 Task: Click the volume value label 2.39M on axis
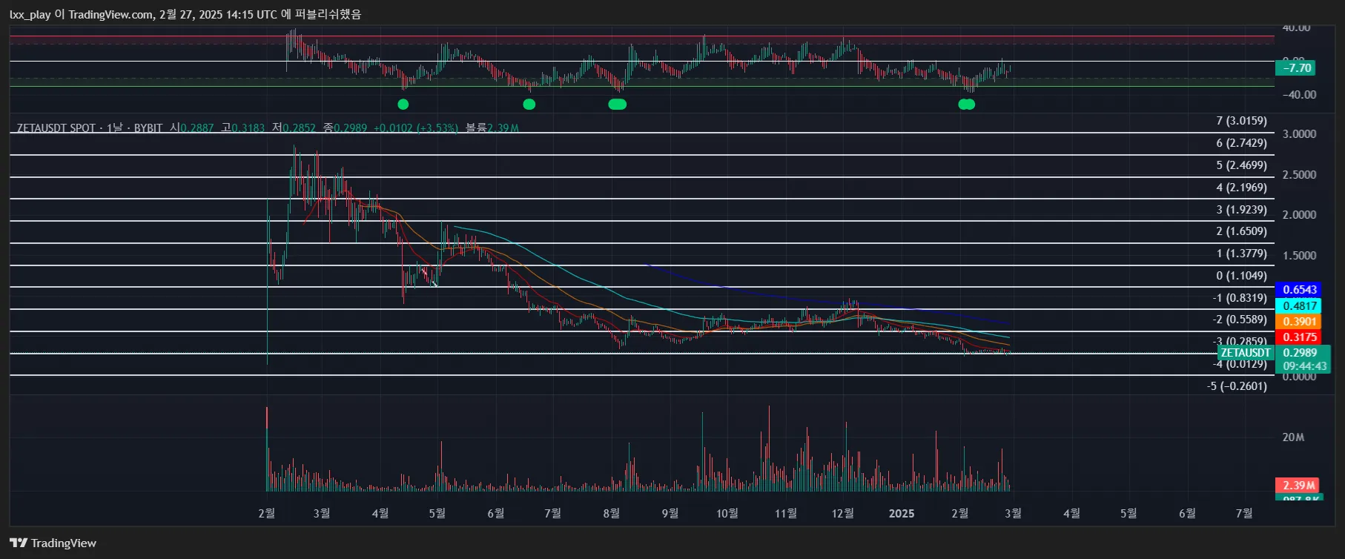(1297, 486)
